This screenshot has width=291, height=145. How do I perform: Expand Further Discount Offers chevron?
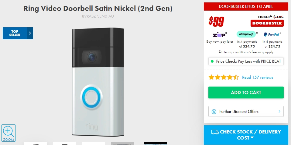pos(279,111)
